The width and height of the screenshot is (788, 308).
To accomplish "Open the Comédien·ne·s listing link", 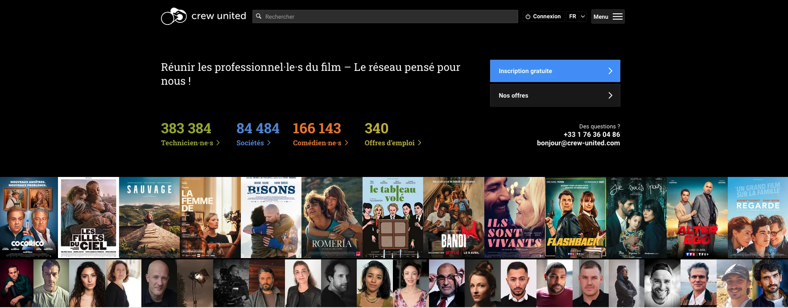I will (317, 143).
